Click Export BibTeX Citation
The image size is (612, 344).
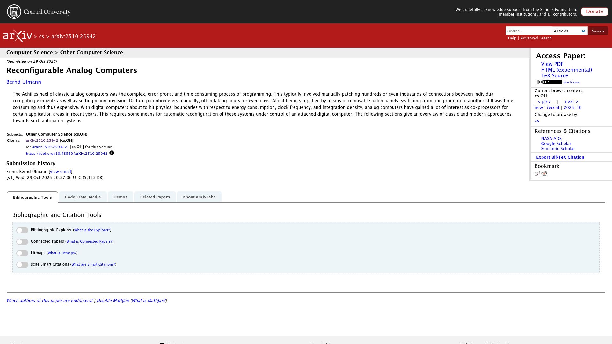[x=560, y=157]
